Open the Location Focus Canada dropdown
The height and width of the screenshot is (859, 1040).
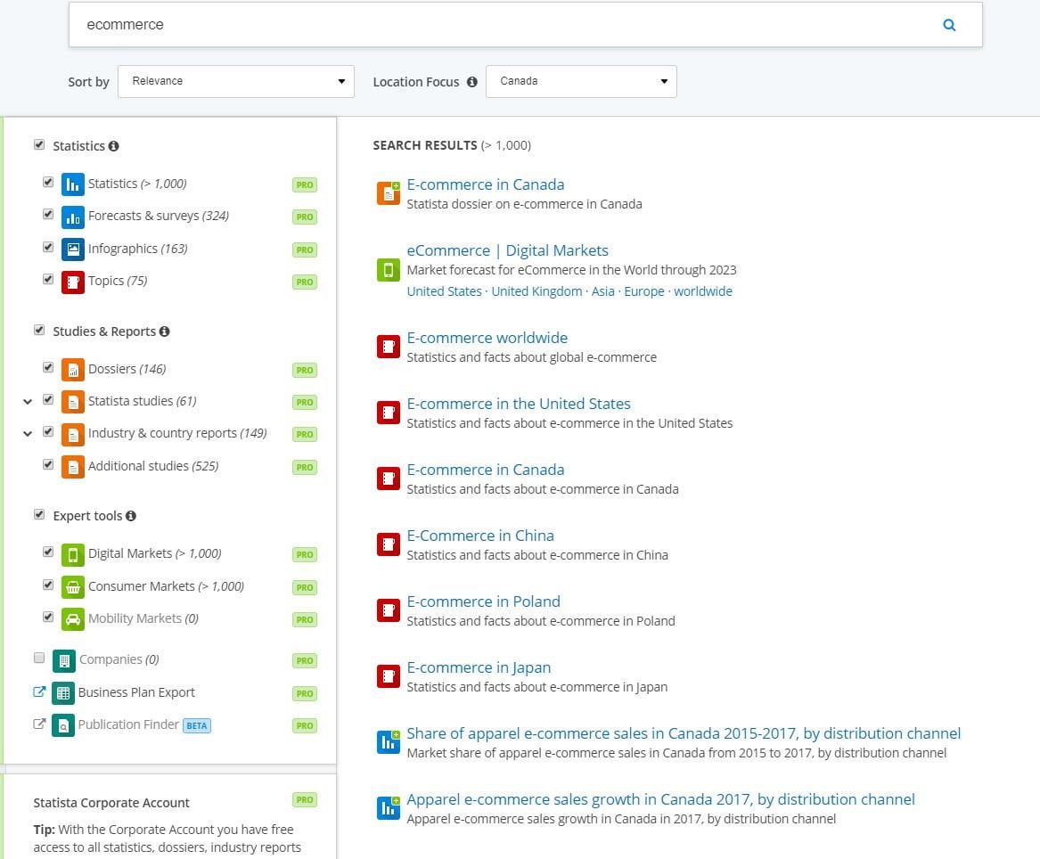[x=581, y=82]
